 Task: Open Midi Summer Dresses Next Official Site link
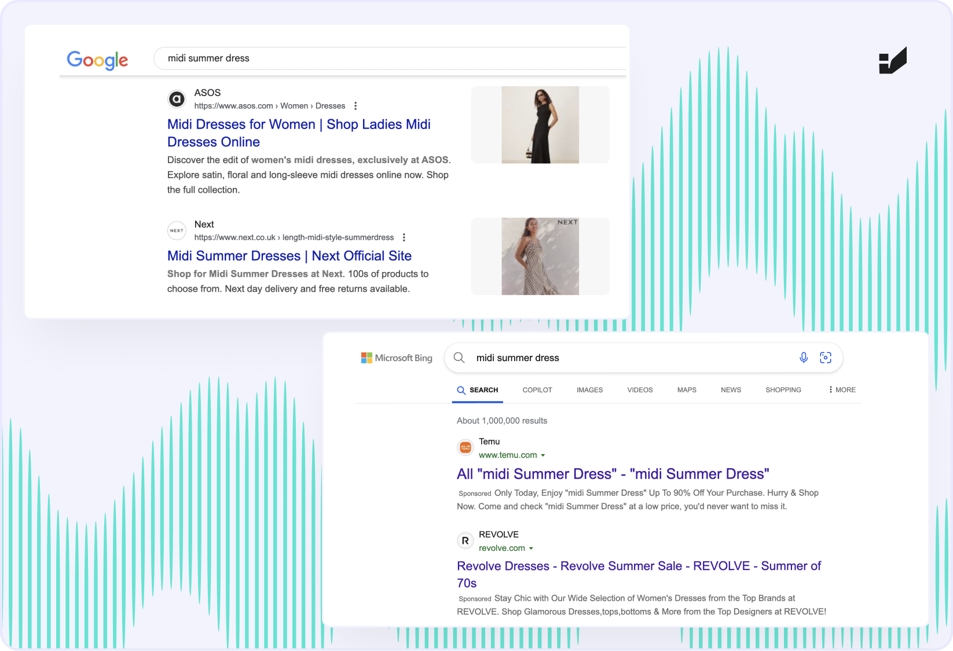[289, 256]
